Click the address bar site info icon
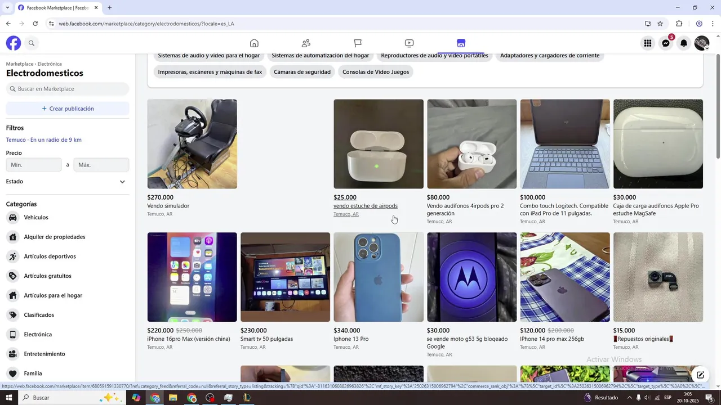 (x=51, y=24)
